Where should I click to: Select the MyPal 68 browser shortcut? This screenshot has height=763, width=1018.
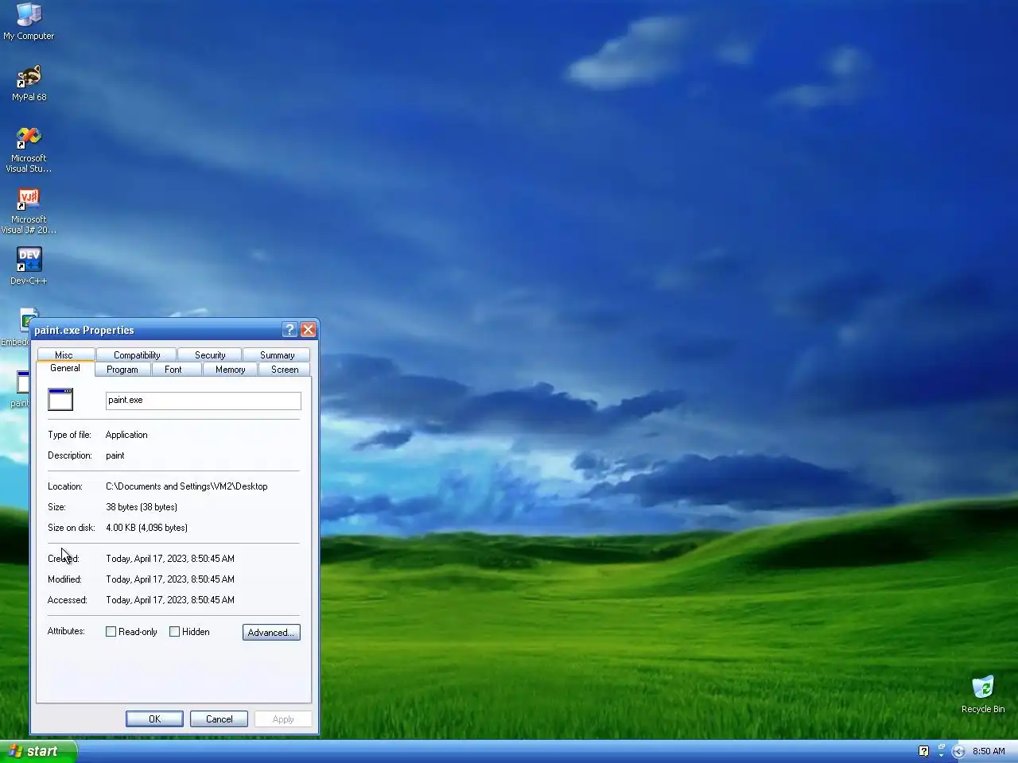tap(29, 83)
